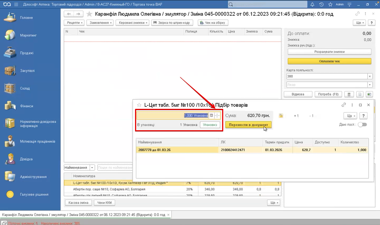Click the calculator icon button beside Потреба
Image resolution: width=380 pixels, height=225 pixels.
349,94
